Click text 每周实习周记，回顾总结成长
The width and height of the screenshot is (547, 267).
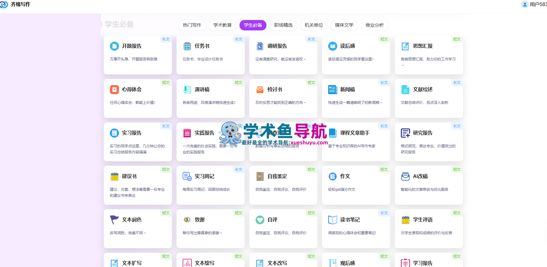click(x=206, y=190)
